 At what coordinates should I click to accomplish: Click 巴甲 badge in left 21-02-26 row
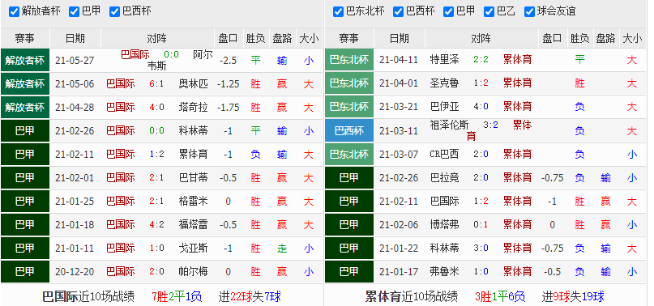(x=25, y=131)
